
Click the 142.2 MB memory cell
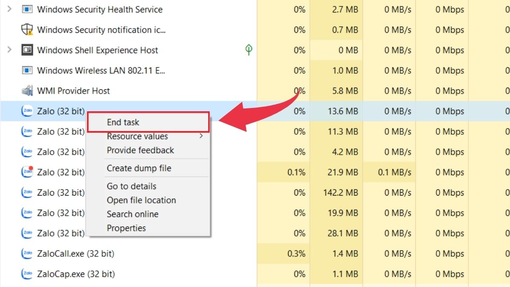[x=336, y=193]
